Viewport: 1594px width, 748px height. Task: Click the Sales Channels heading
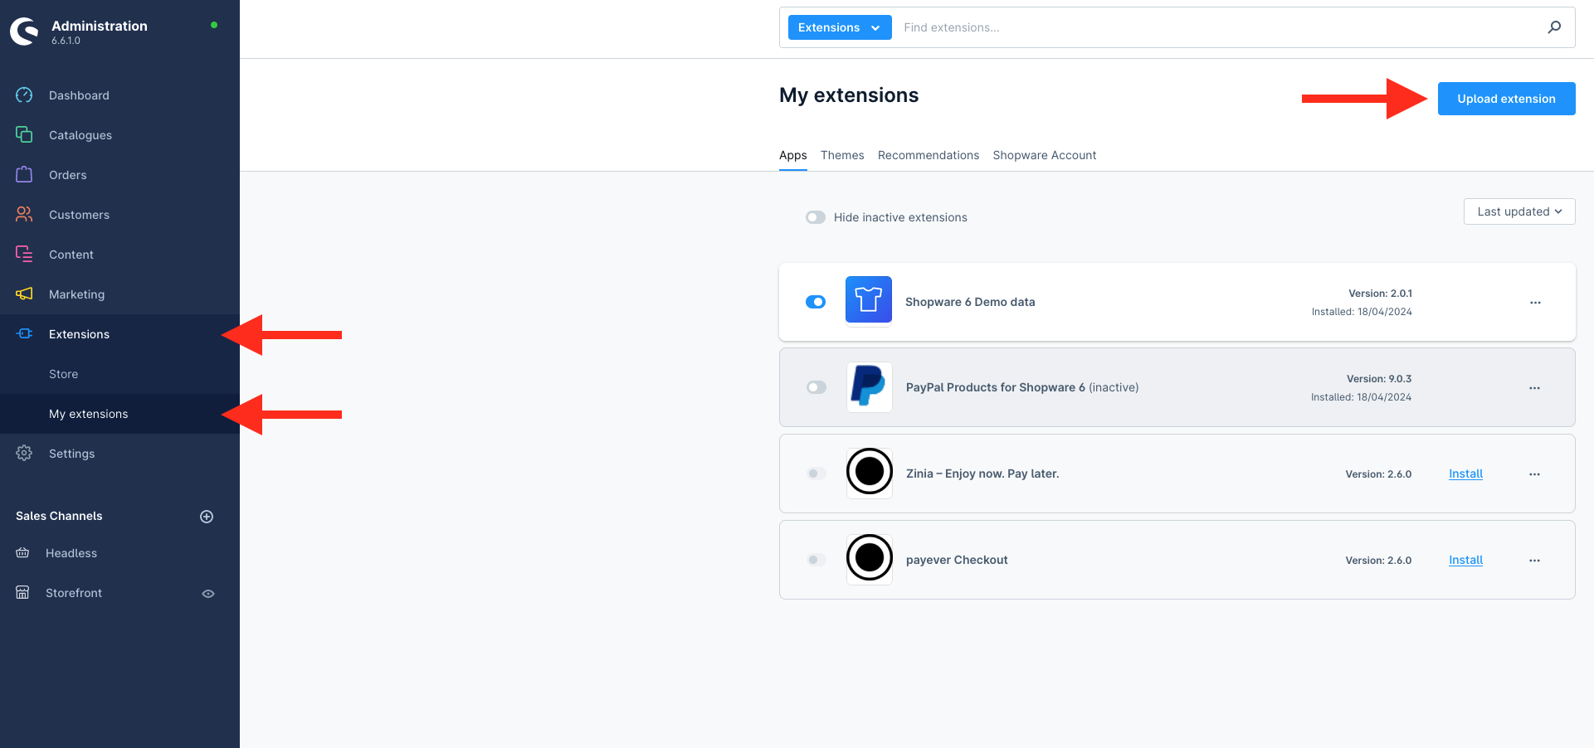(x=59, y=516)
